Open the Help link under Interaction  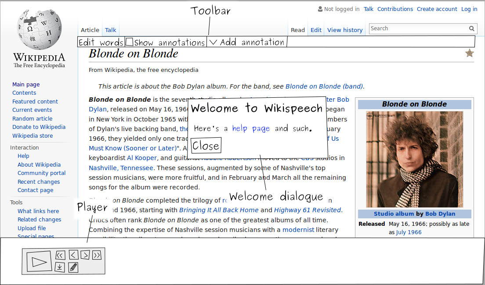pyautogui.click(x=24, y=156)
